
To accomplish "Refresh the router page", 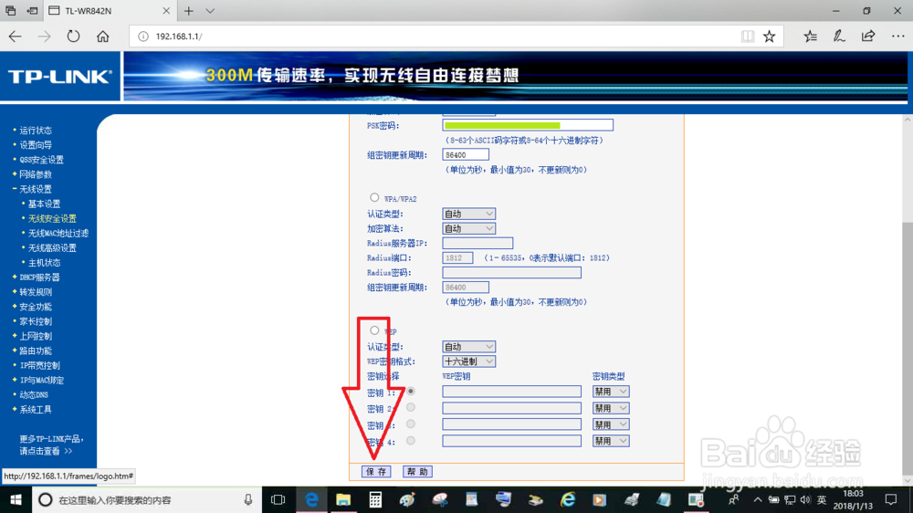I will [x=73, y=37].
